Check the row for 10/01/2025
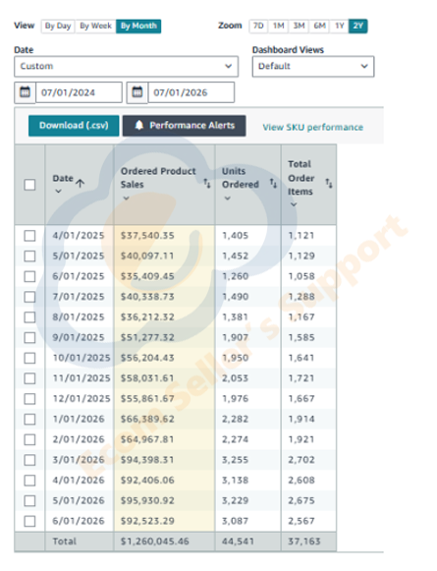 [29, 358]
